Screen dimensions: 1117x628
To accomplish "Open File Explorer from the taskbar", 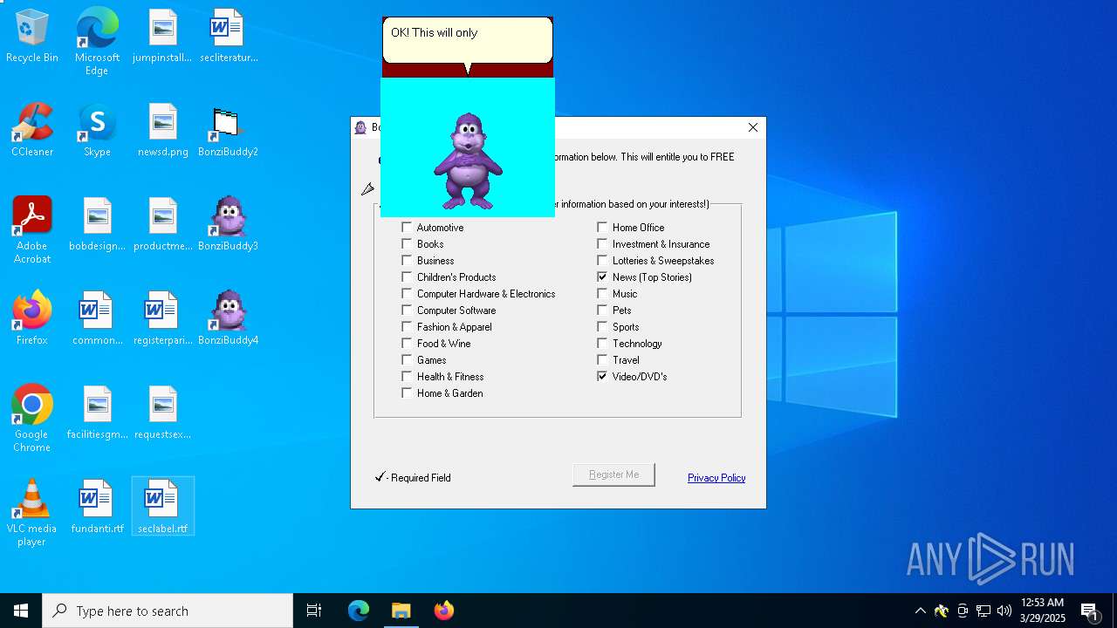I will pyautogui.click(x=401, y=611).
